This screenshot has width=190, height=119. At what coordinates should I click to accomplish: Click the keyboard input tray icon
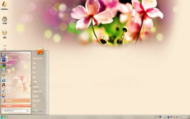point(158,117)
